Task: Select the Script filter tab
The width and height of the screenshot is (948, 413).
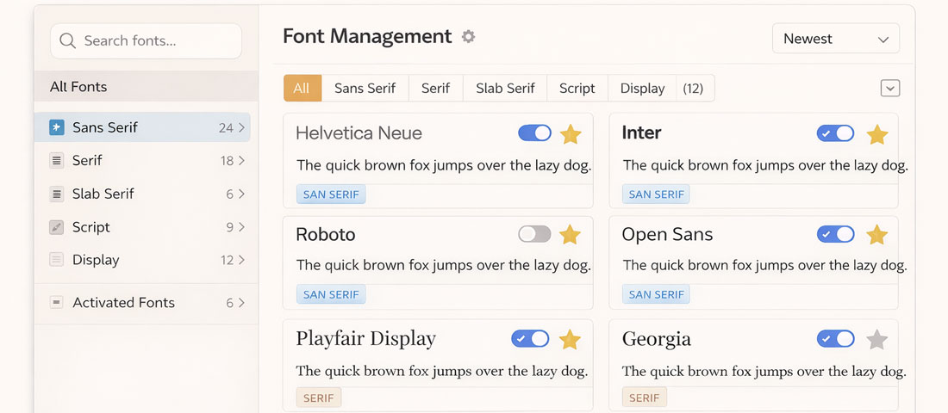Action: pos(577,88)
